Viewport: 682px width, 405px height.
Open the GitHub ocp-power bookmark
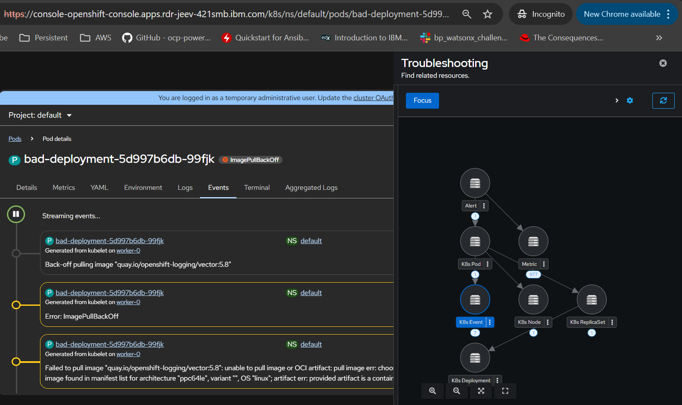[x=166, y=38]
